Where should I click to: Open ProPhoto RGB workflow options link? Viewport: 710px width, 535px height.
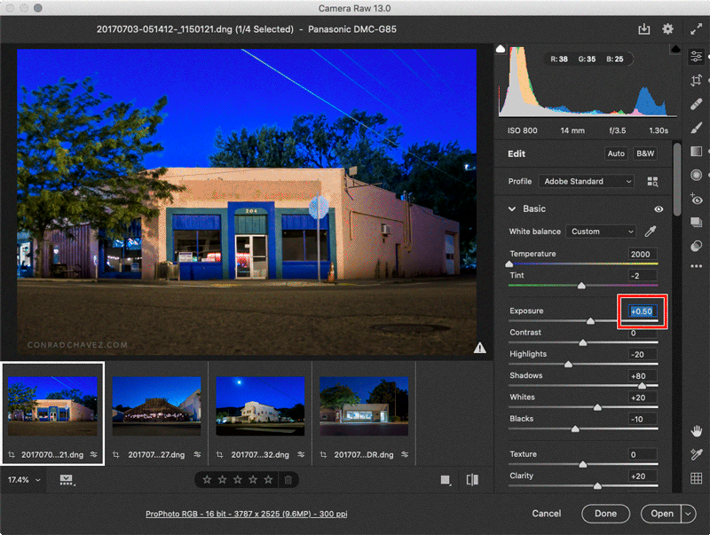[247, 514]
